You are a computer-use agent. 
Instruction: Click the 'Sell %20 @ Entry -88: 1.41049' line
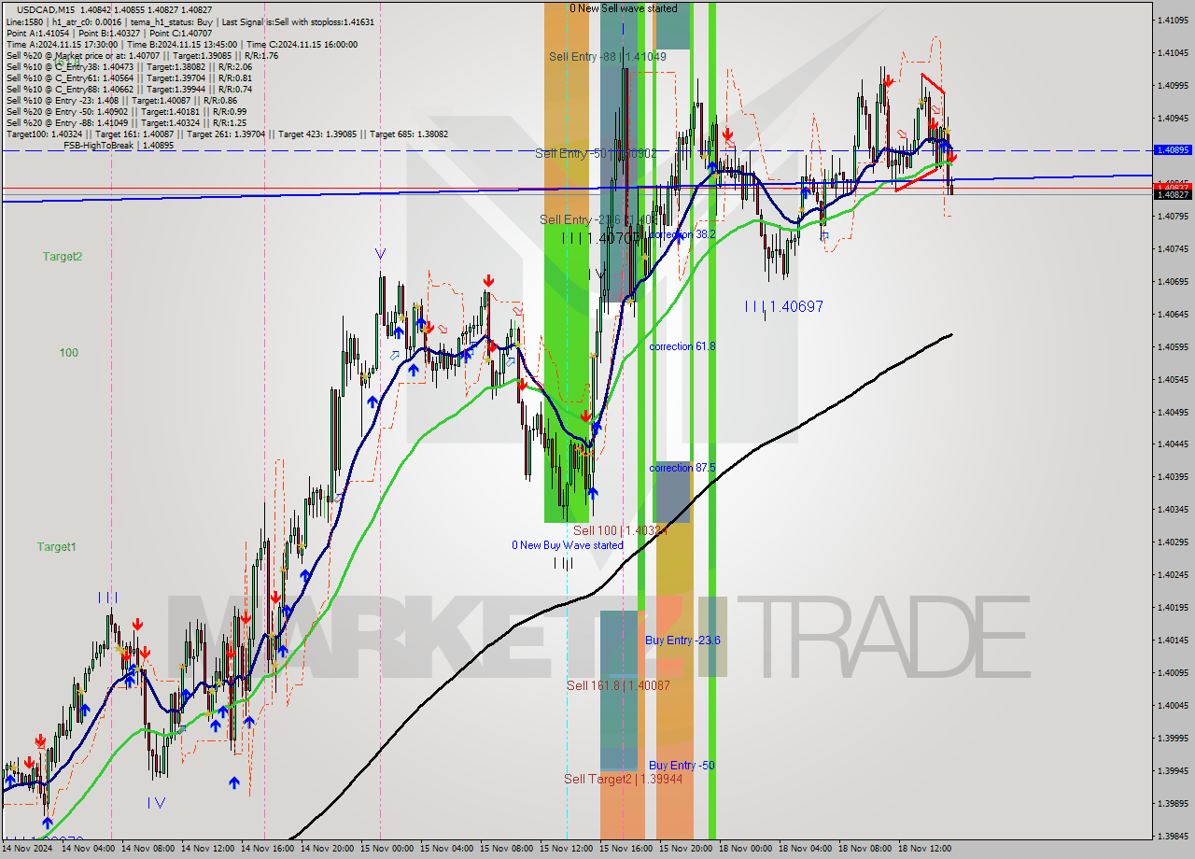(126, 122)
